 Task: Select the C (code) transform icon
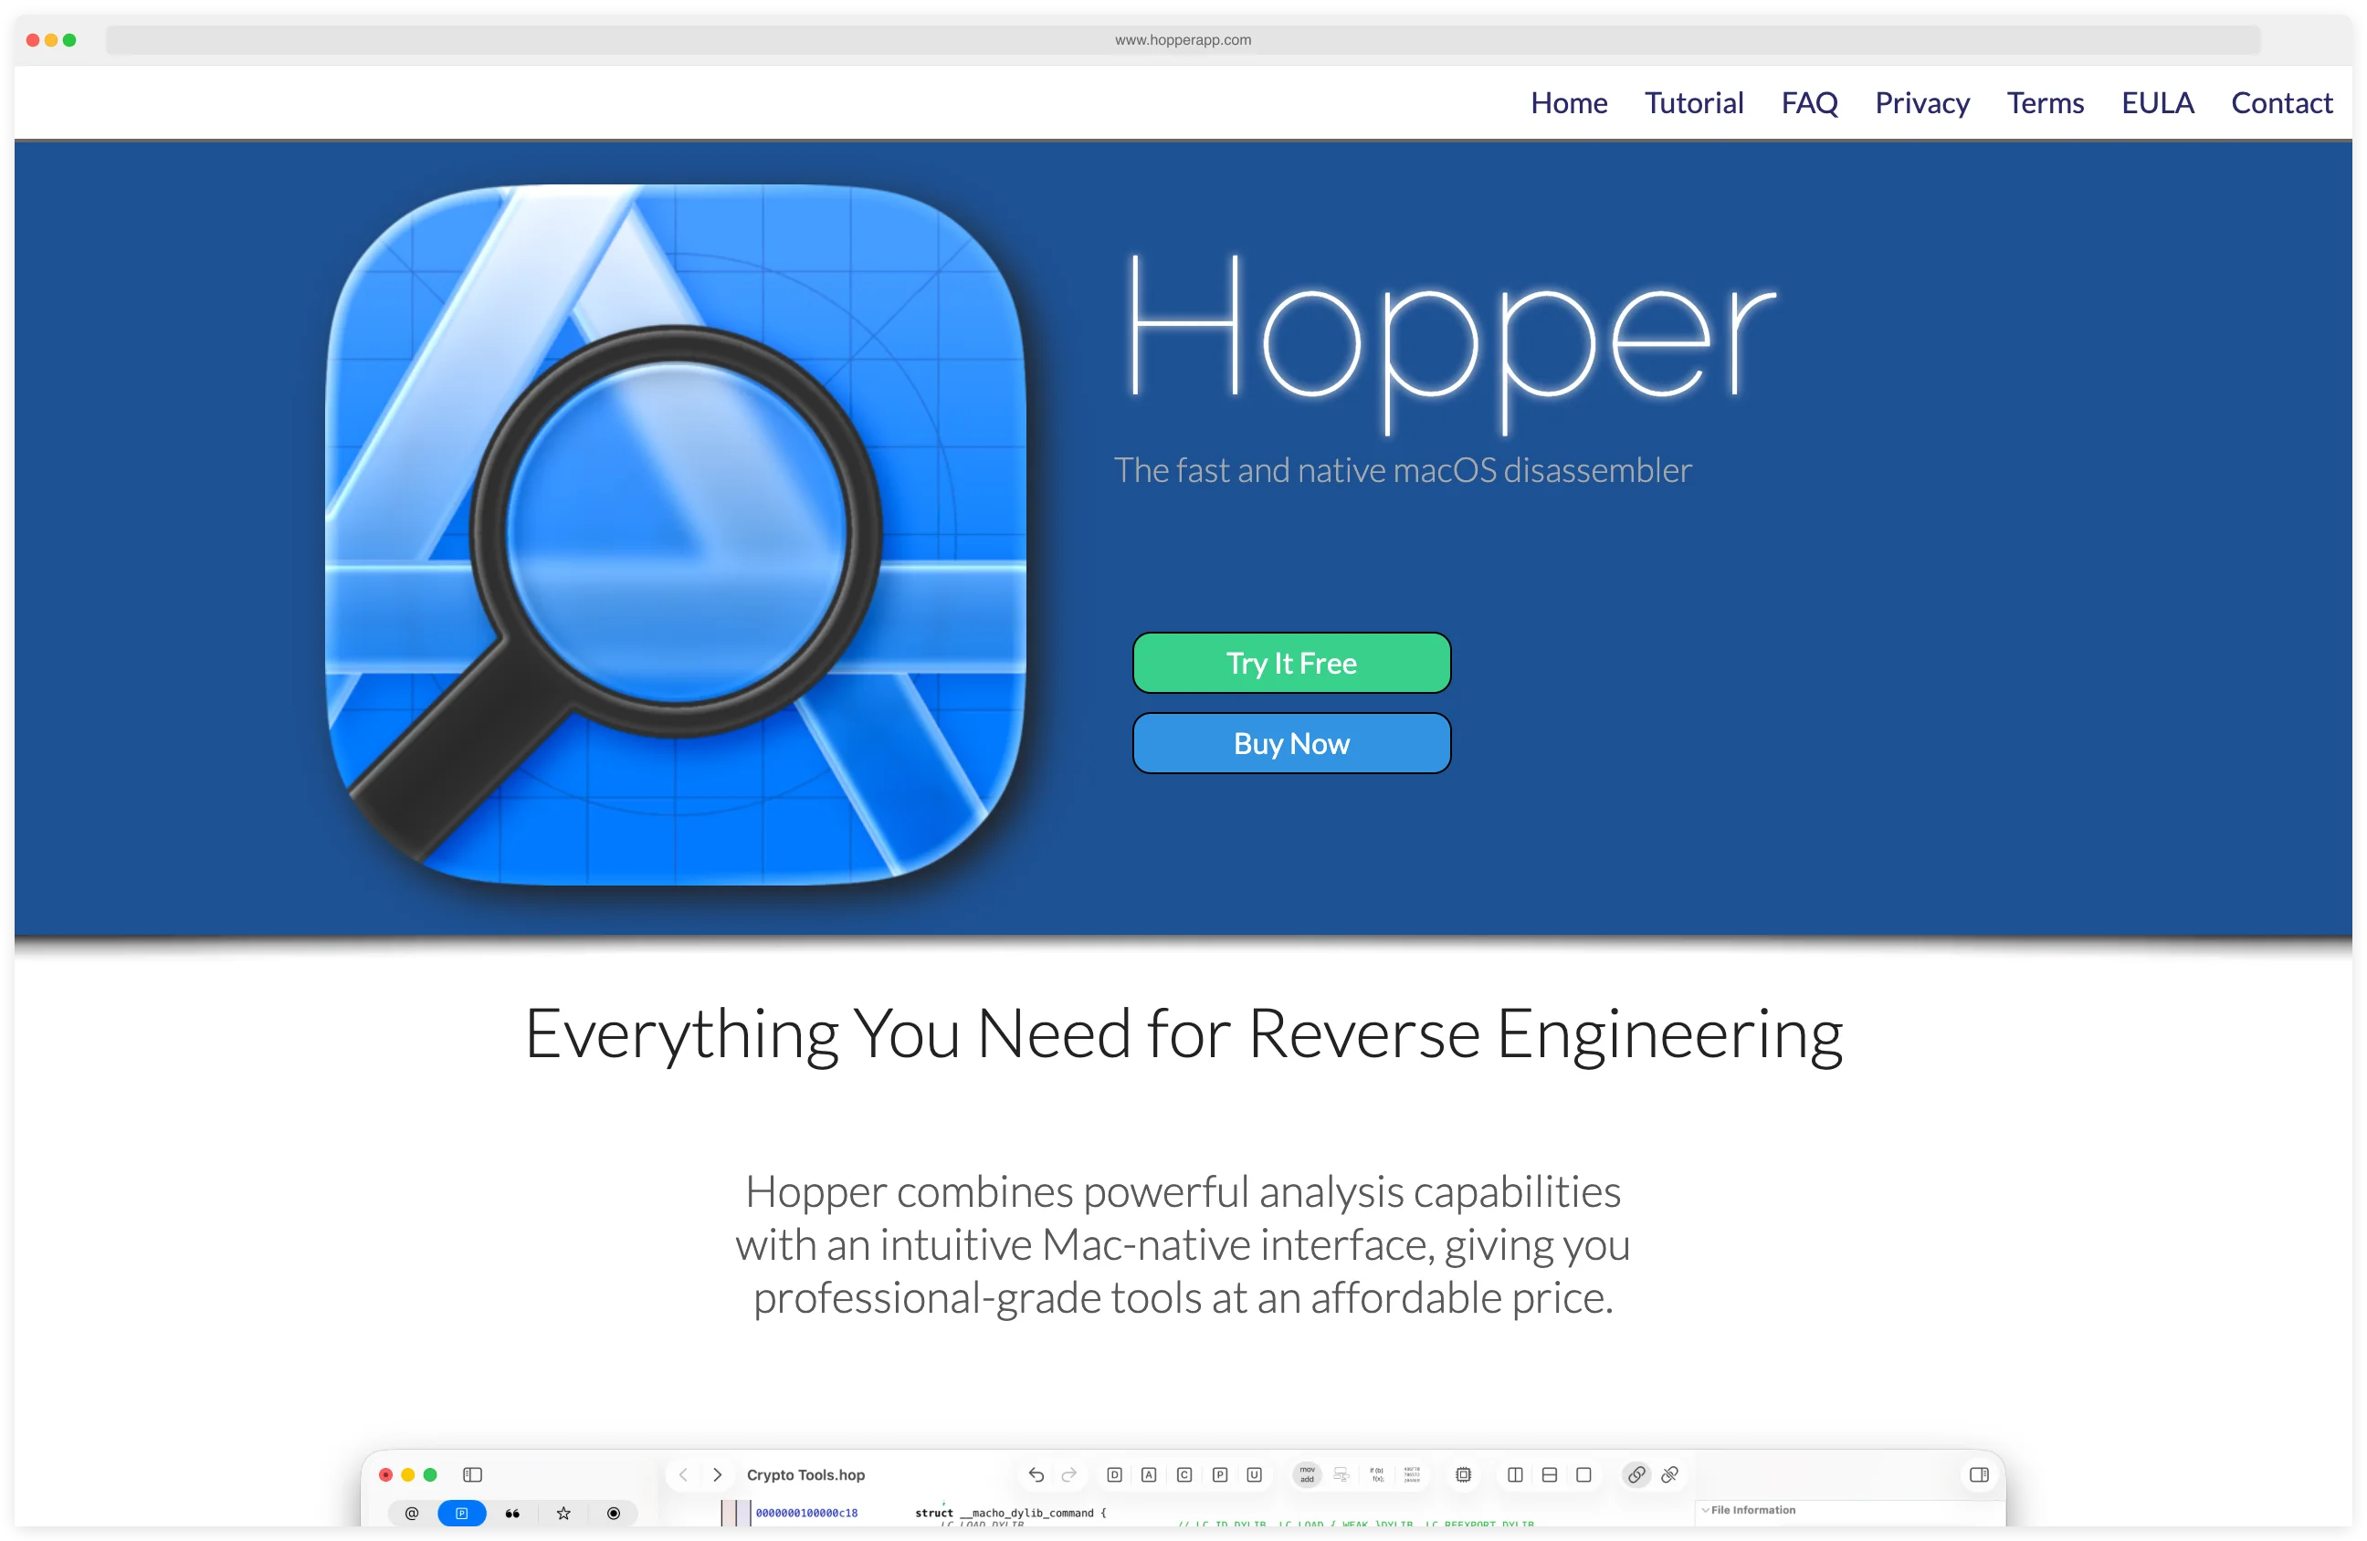pos(1184,1475)
